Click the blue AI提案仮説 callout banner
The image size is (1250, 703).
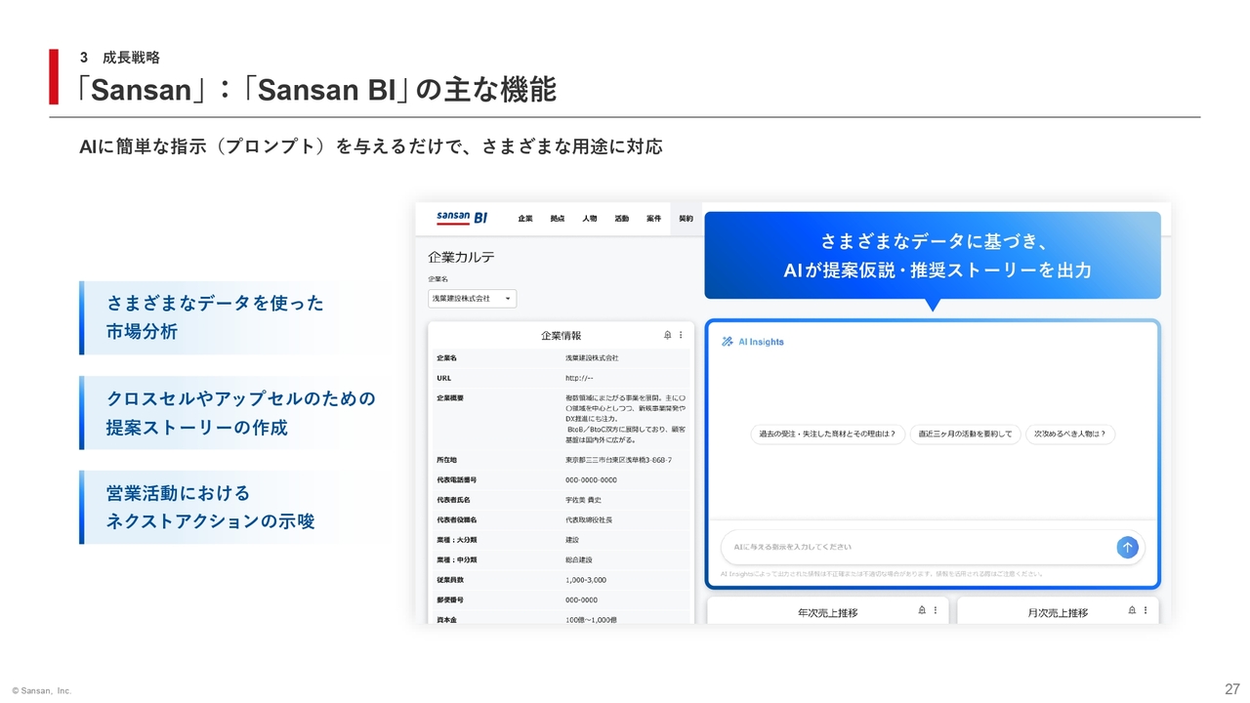click(933, 256)
